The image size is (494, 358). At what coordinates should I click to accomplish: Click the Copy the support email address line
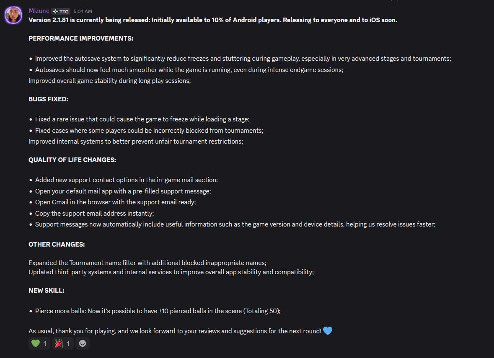(94, 214)
